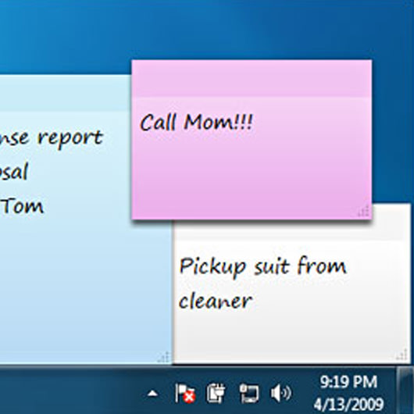Screen dimensions: 414x414
Task: Click the pink note's corner resize grip
Action: pos(364,211)
